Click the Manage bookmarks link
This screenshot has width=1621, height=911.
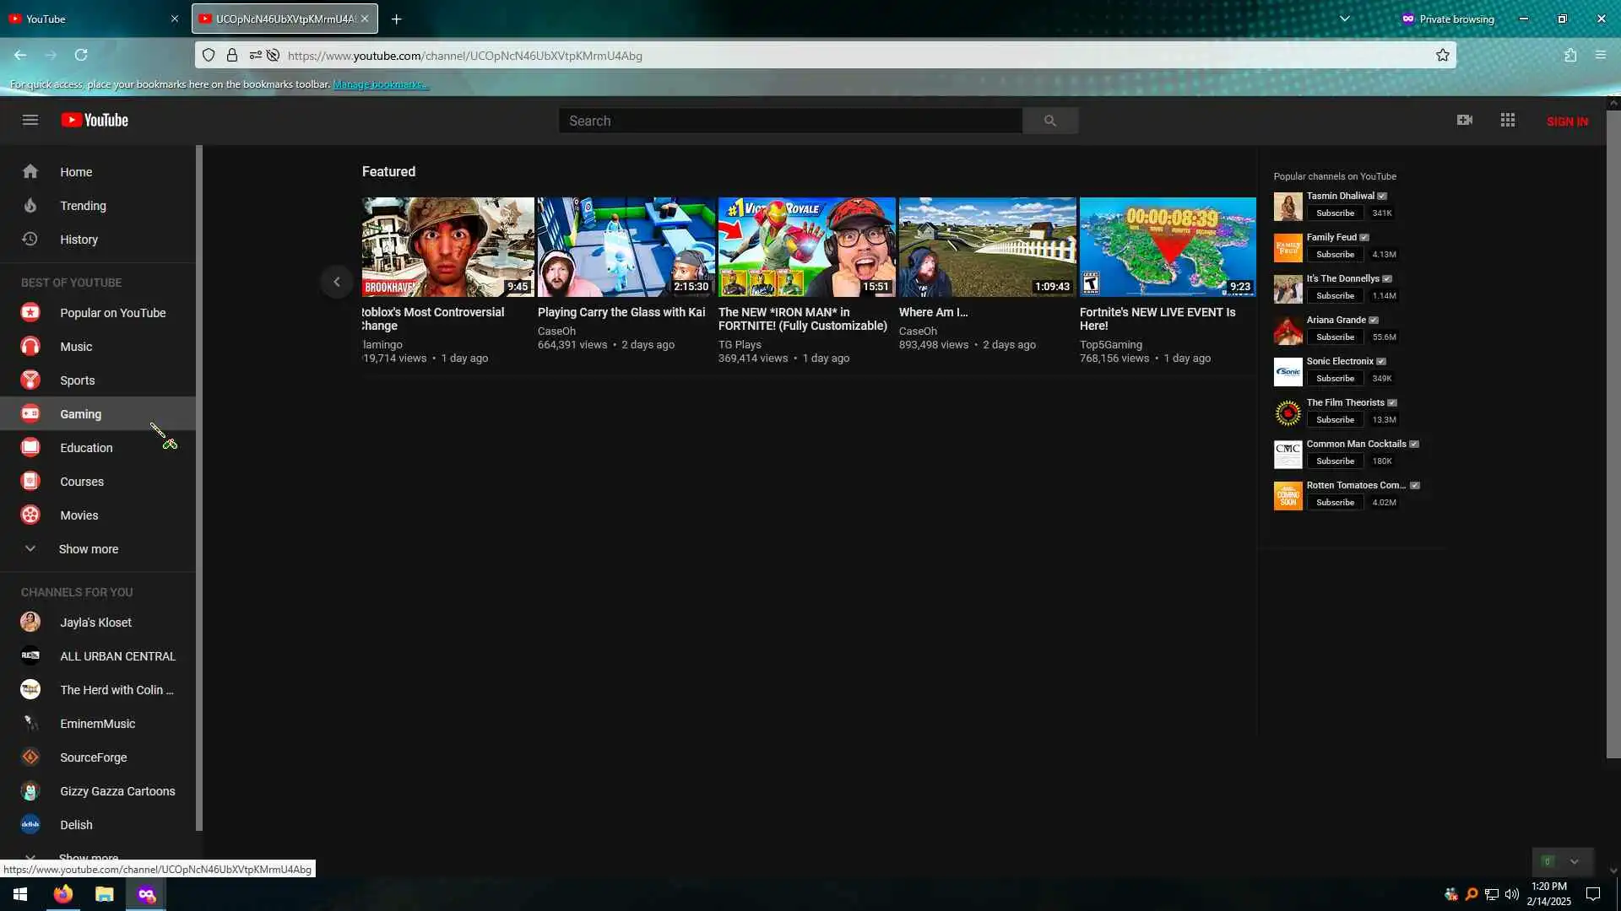tap(380, 84)
